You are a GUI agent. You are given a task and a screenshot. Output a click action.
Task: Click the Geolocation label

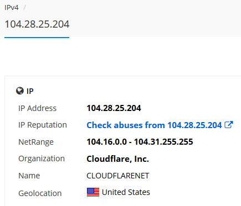40,193
